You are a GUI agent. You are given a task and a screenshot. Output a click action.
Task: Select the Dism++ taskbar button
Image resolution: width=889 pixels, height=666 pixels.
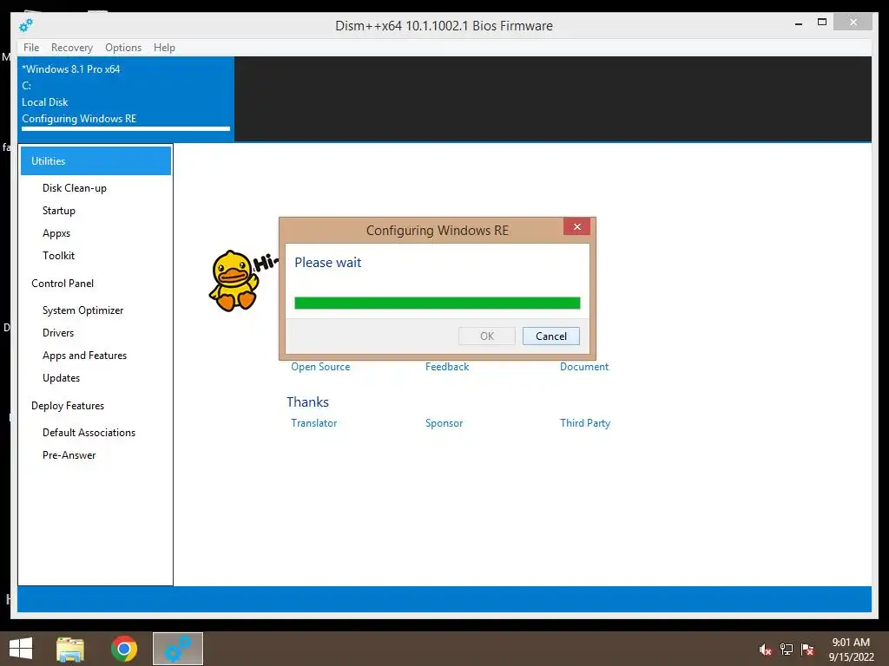point(178,649)
